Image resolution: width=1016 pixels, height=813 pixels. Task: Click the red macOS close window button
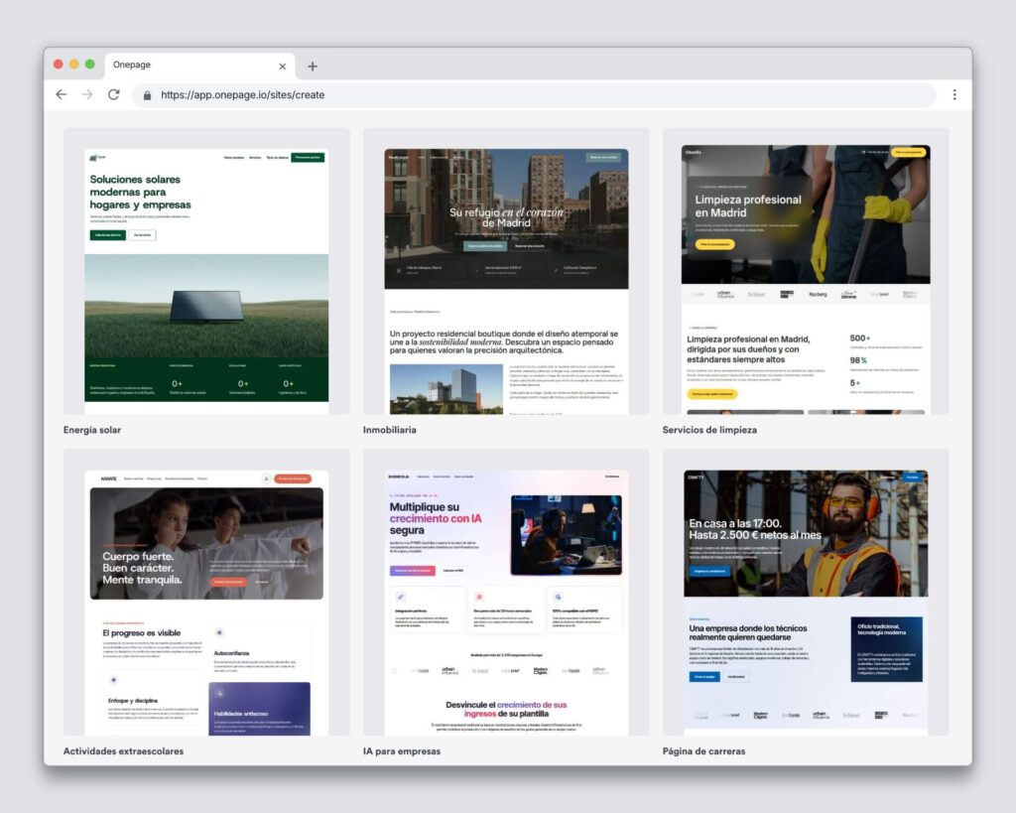(x=59, y=65)
